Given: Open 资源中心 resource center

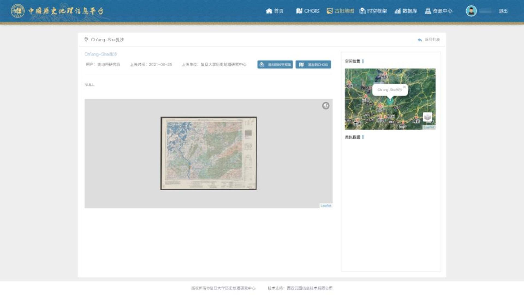Looking at the screenshot, I should tap(439, 11).
